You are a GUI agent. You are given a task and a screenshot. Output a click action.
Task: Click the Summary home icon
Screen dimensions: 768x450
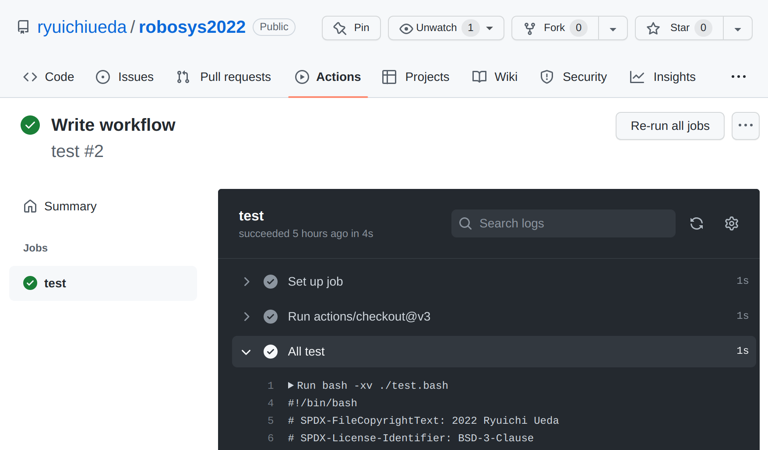tap(30, 206)
